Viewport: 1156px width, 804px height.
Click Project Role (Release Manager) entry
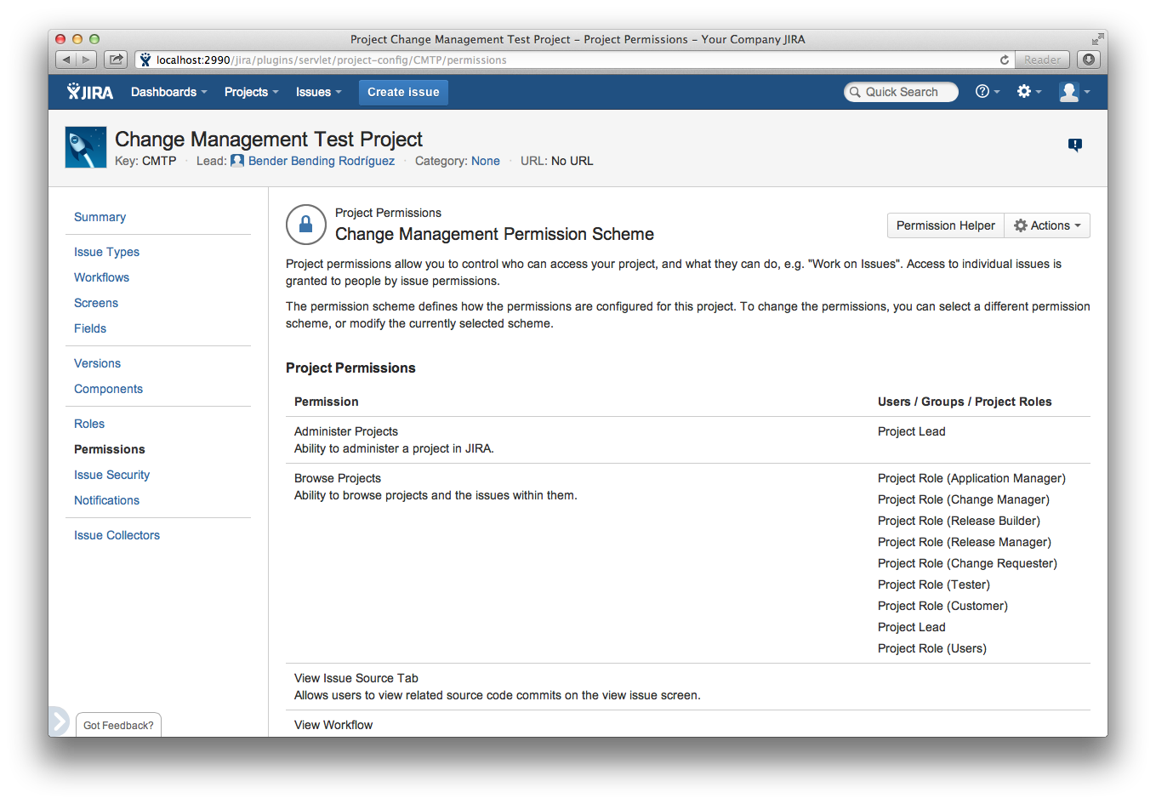[965, 542]
